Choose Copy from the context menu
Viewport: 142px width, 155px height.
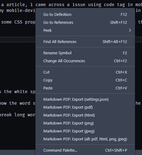point(85,80)
